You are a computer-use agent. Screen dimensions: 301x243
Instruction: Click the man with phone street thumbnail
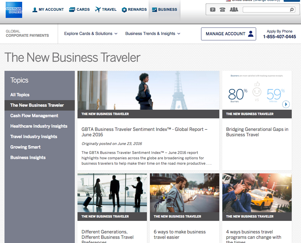tap(185, 193)
